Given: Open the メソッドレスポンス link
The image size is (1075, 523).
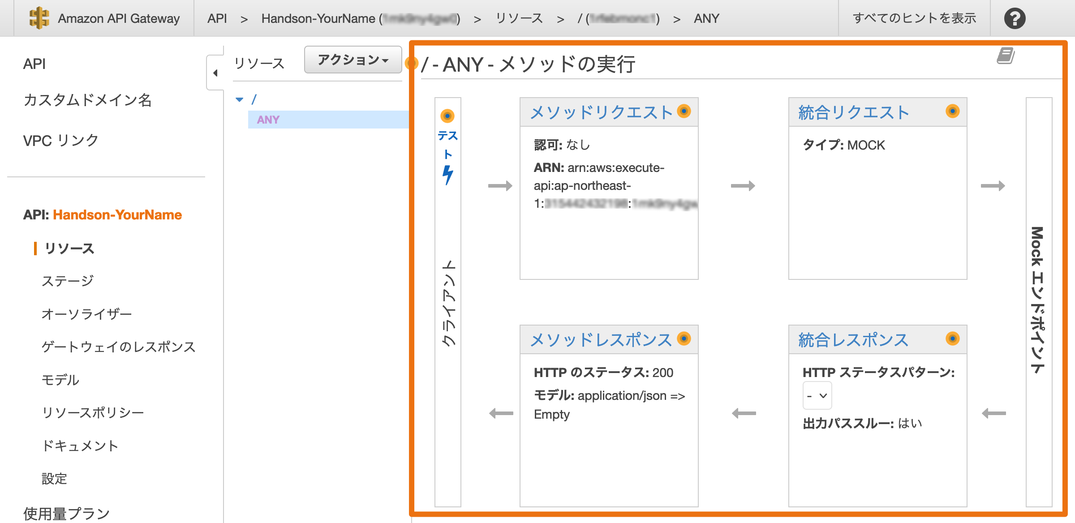Looking at the screenshot, I should (601, 339).
